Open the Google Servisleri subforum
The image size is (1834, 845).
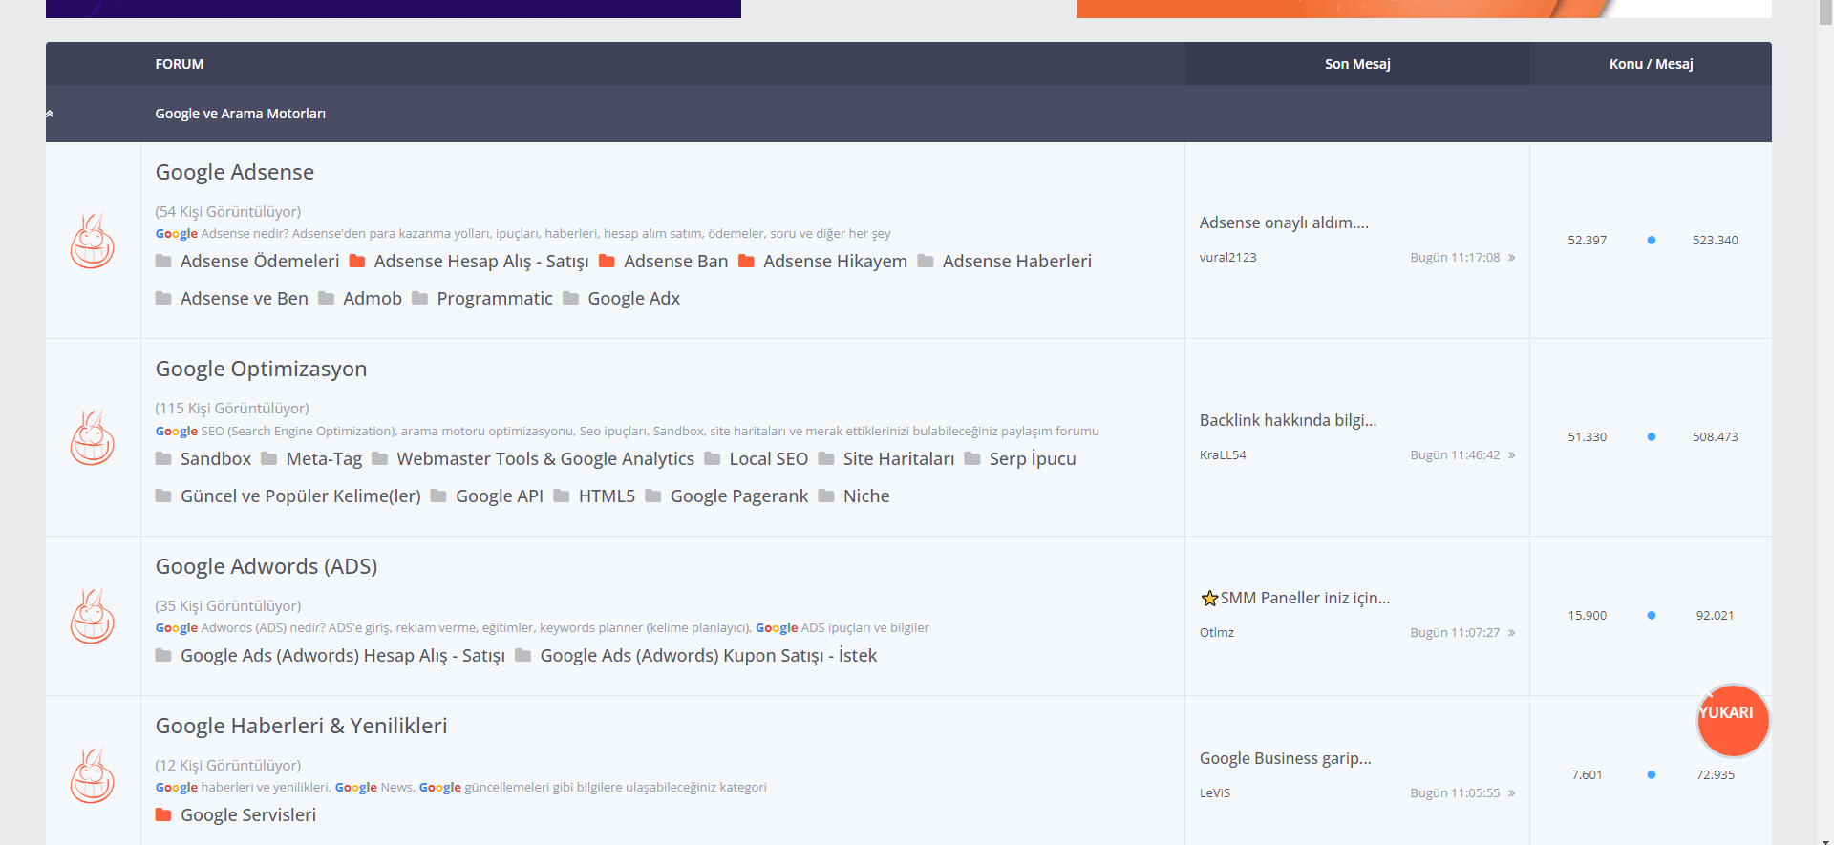(248, 814)
